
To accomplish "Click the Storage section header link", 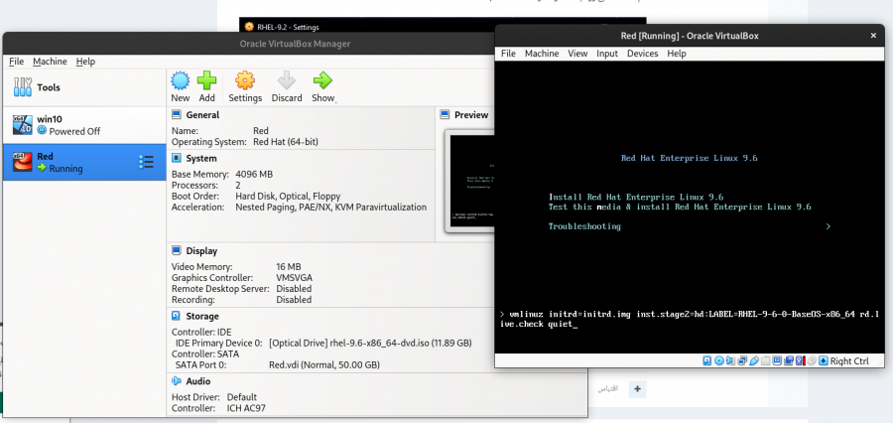I will [202, 316].
